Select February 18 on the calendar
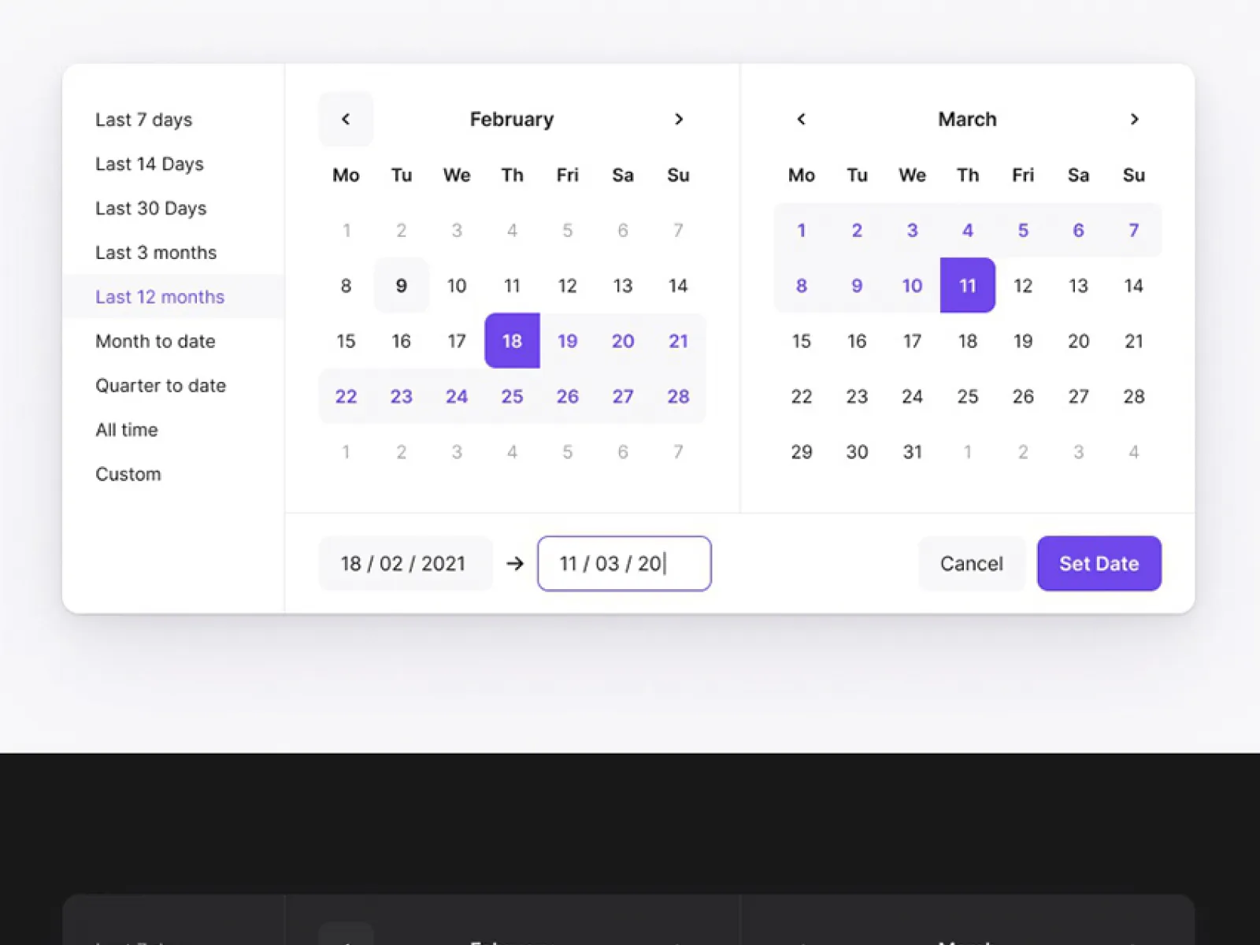 pos(512,341)
